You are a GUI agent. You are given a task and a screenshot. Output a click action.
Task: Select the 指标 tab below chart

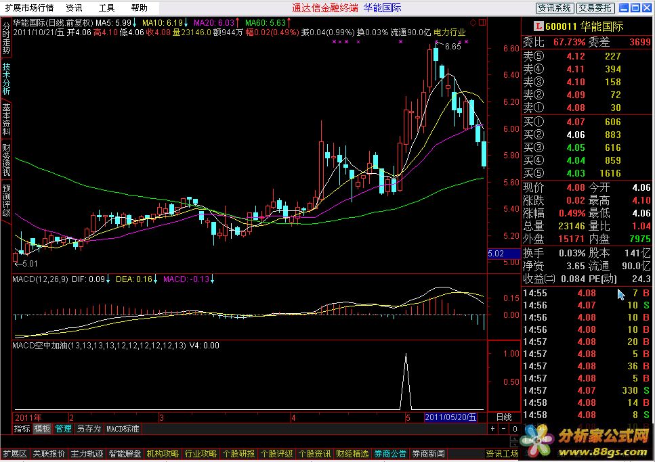[22, 429]
